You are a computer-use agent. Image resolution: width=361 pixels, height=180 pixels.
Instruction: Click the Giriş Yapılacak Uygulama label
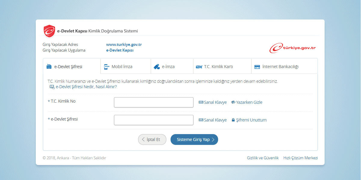point(64,50)
